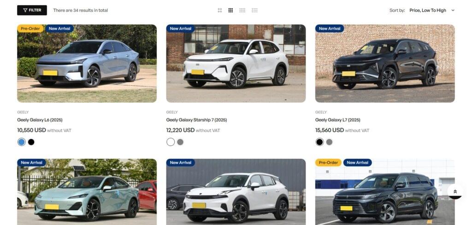
Task: Pick gray color for Galaxy Starship 7
Action: [180, 142]
